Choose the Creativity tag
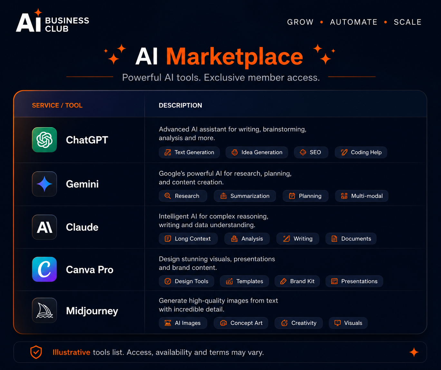This screenshot has height=370, width=441. [x=299, y=323]
